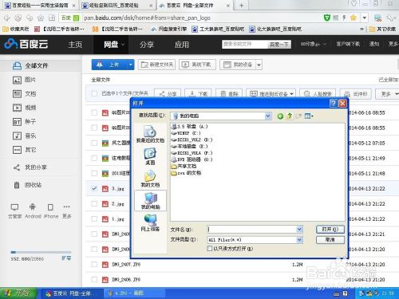The image size is (399, 299).
Task: Select the 共享文档 folder in dialog
Action: coord(184,167)
